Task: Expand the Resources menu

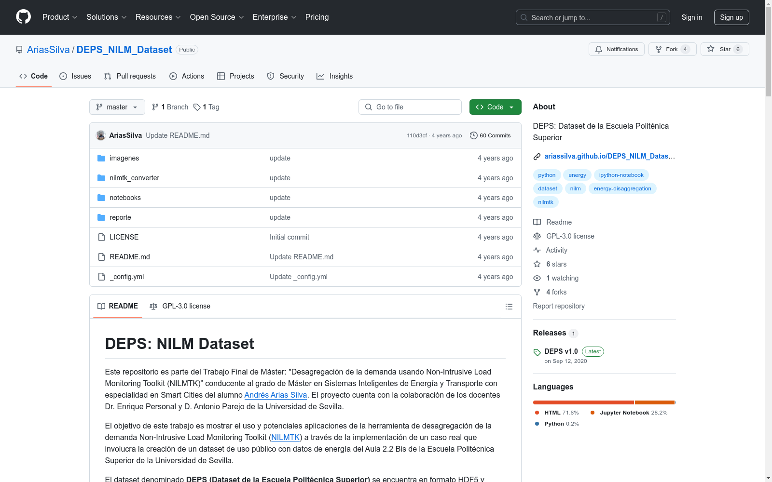Action: point(158,17)
